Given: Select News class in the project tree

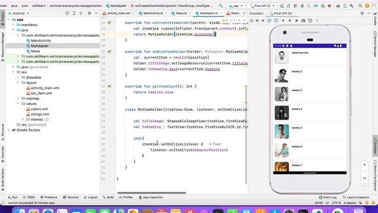Looking at the screenshot, I should pyautogui.click(x=35, y=51).
